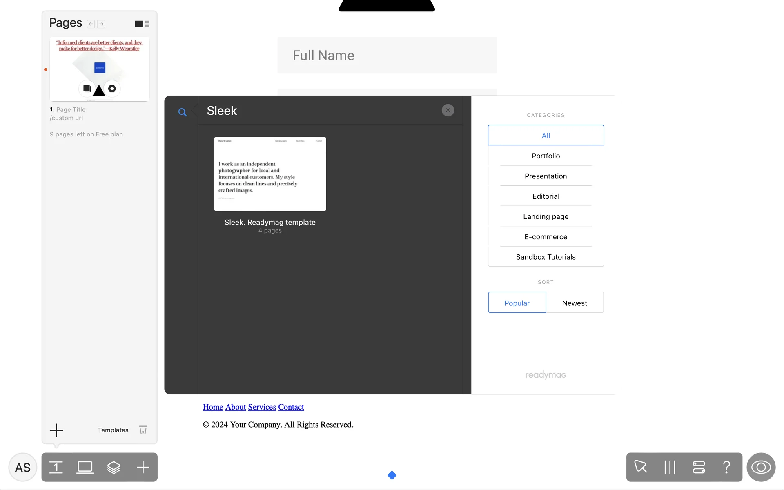Image resolution: width=784 pixels, height=490 pixels.
Task: Filter by E-commerce category
Action: pyautogui.click(x=546, y=237)
